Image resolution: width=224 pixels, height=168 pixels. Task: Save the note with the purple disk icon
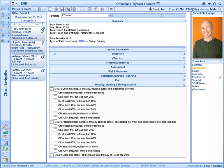click(x=62, y=9)
